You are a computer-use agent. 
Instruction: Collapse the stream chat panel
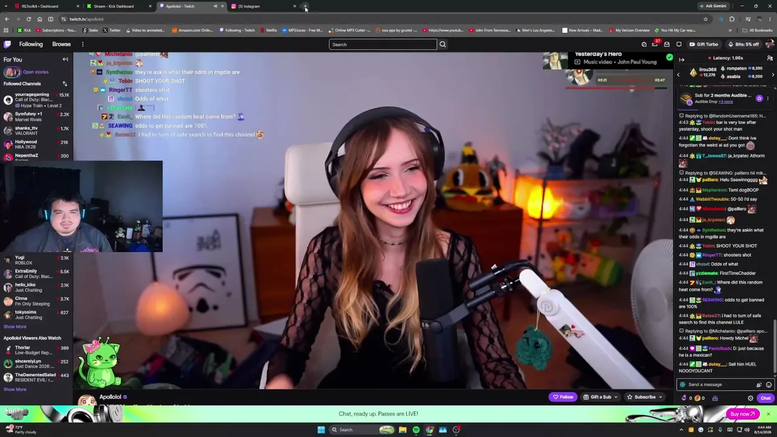(682, 59)
